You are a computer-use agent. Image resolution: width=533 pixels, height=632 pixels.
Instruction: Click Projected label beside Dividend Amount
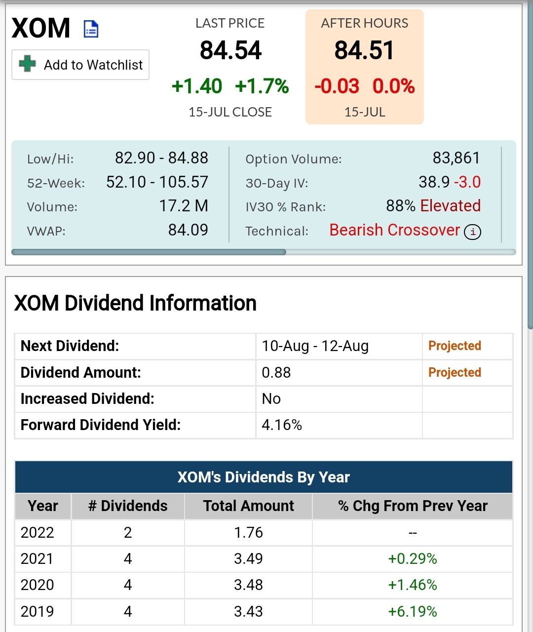tap(455, 372)
